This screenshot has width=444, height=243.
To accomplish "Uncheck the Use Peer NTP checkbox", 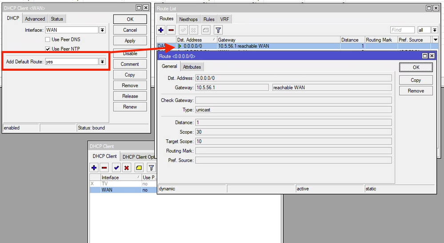I will [x=48, y=49].
